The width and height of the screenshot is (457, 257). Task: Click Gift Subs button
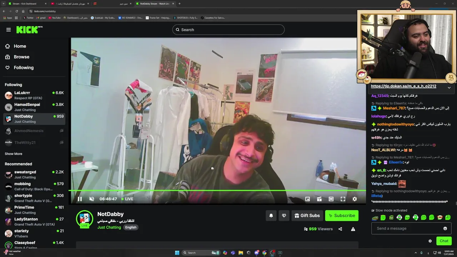[307, 216]
